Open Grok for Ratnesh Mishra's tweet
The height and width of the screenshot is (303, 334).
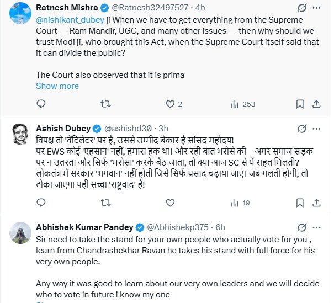point(303,8)
